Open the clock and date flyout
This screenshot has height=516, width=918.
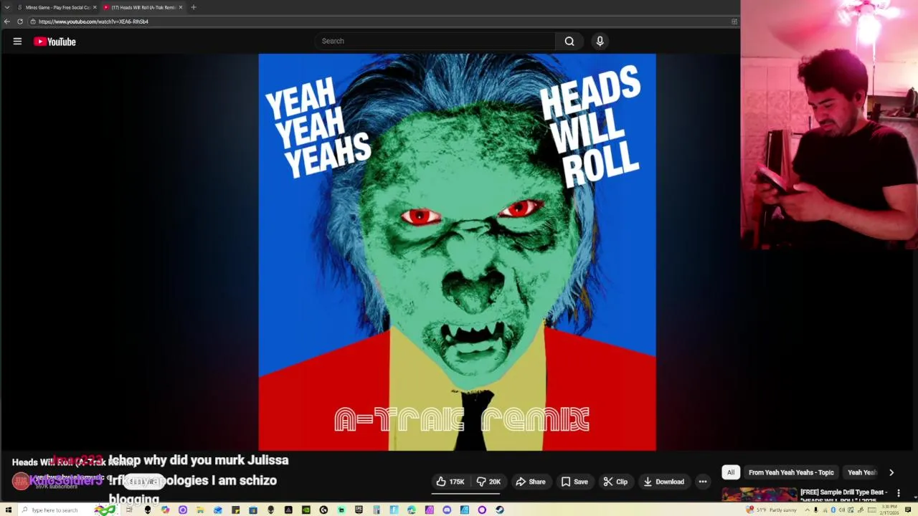tap(889, 510)
